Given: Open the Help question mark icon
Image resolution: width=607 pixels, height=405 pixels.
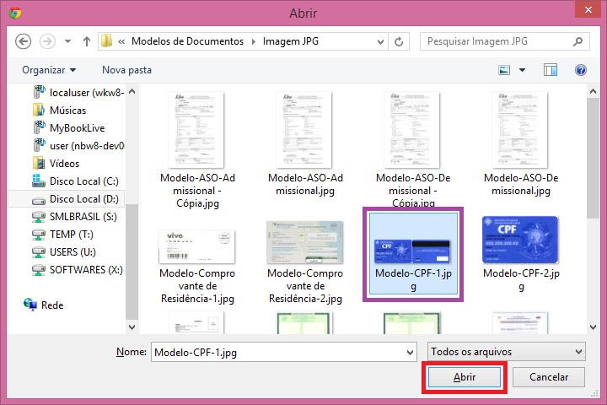Looking at the screenshot, I should pos(580,70).
